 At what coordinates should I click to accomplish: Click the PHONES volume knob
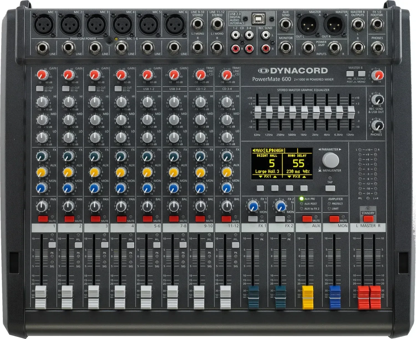[377, 125]
